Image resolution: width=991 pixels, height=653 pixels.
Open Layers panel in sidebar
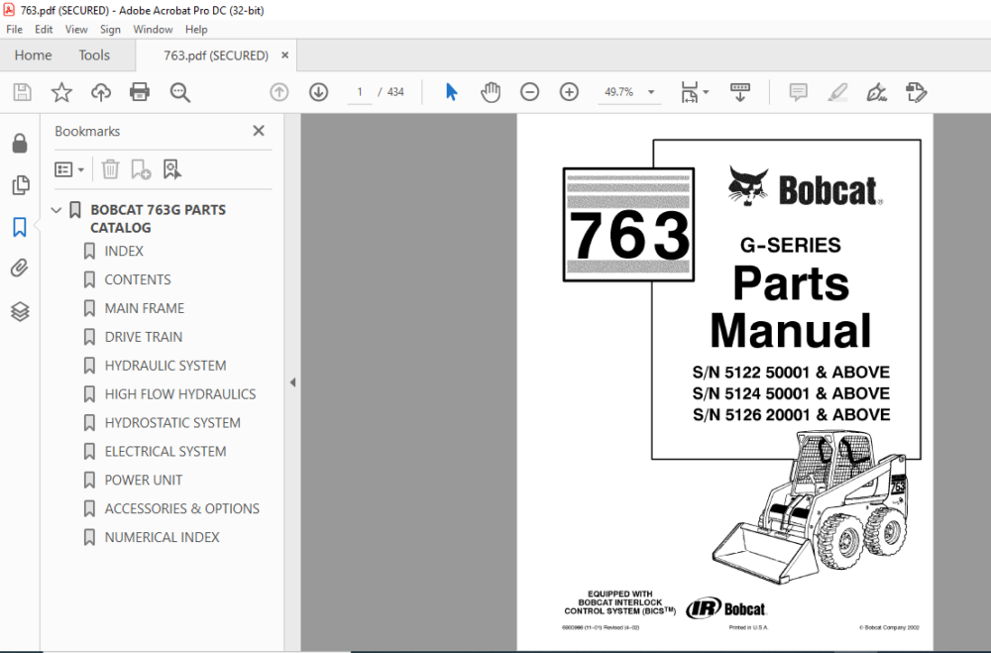(x=20, y=311)
